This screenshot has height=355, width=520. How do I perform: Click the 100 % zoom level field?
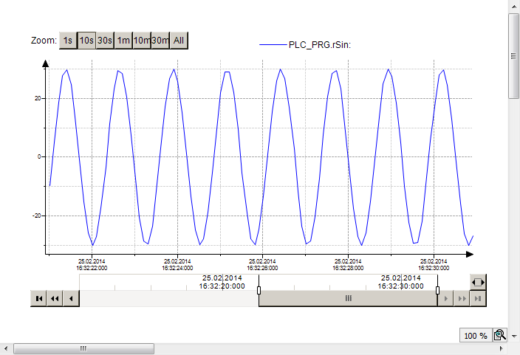pos(475,336)
